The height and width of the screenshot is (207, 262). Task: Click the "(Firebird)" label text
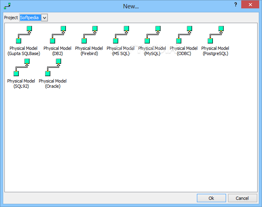click(89, 53)
